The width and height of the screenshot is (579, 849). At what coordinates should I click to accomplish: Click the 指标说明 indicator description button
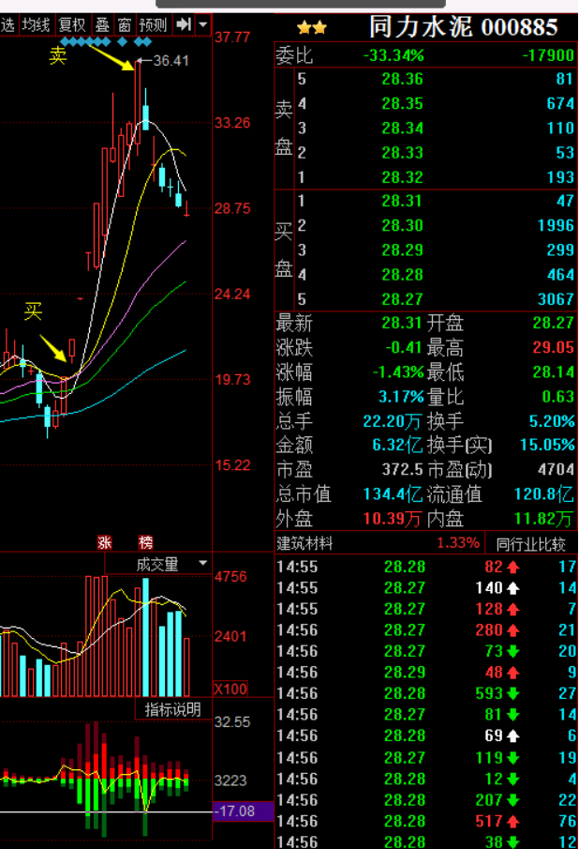173,709
